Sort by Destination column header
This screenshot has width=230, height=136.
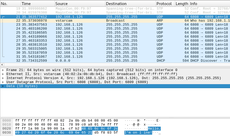[131, 4]
